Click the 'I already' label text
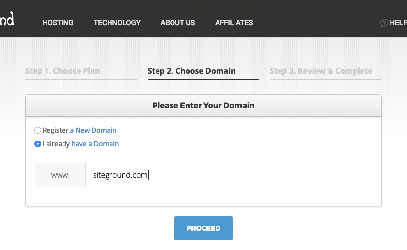The width and height of the screenshot is (407, 250). [56, 144]
